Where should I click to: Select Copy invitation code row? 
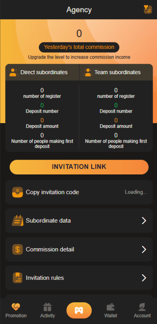pyautogui.click(x=79, y=192)
